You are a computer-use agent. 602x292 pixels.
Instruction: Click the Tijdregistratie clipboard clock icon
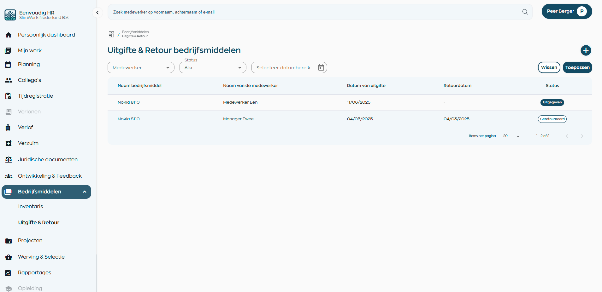coord(9,96)
